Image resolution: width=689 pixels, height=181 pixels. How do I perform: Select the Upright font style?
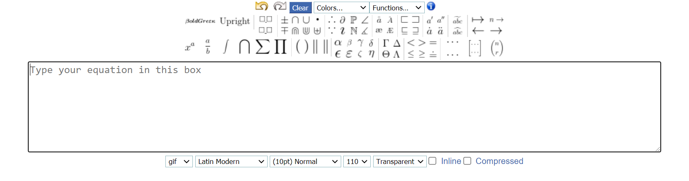point(235,21)
